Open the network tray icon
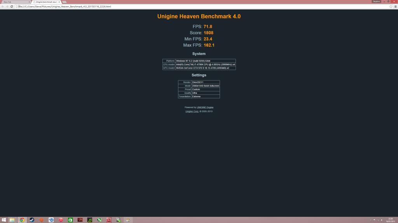Image resolution: width=398 pixels, height=223 pixels. pos(378,220)
